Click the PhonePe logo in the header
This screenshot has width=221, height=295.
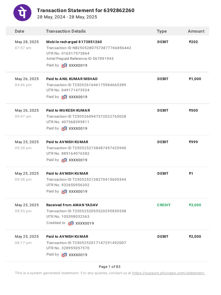point(22,13)
